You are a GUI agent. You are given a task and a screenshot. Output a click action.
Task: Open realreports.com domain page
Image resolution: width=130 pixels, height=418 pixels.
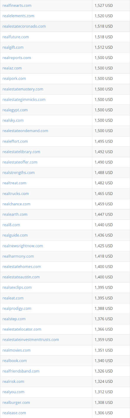16,58
